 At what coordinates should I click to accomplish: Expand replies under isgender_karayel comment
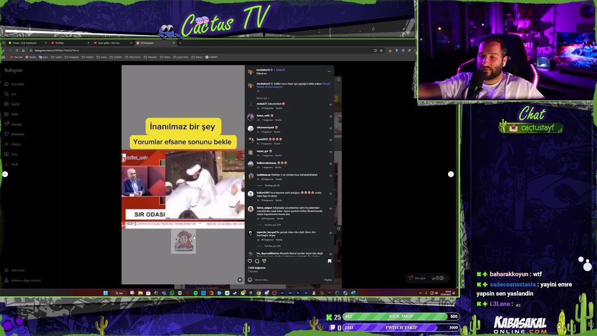click(272, 246)
